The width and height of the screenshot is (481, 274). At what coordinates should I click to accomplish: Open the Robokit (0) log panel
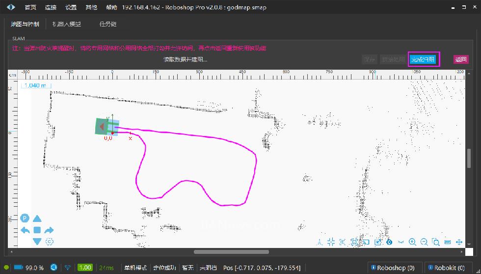[447, 268]
